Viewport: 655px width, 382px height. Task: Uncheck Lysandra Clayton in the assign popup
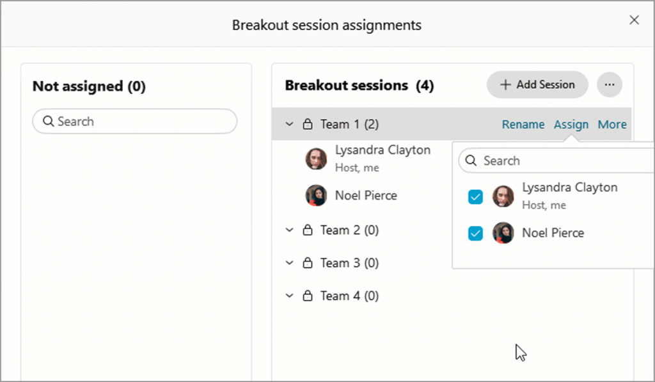(x=475, y=197)
